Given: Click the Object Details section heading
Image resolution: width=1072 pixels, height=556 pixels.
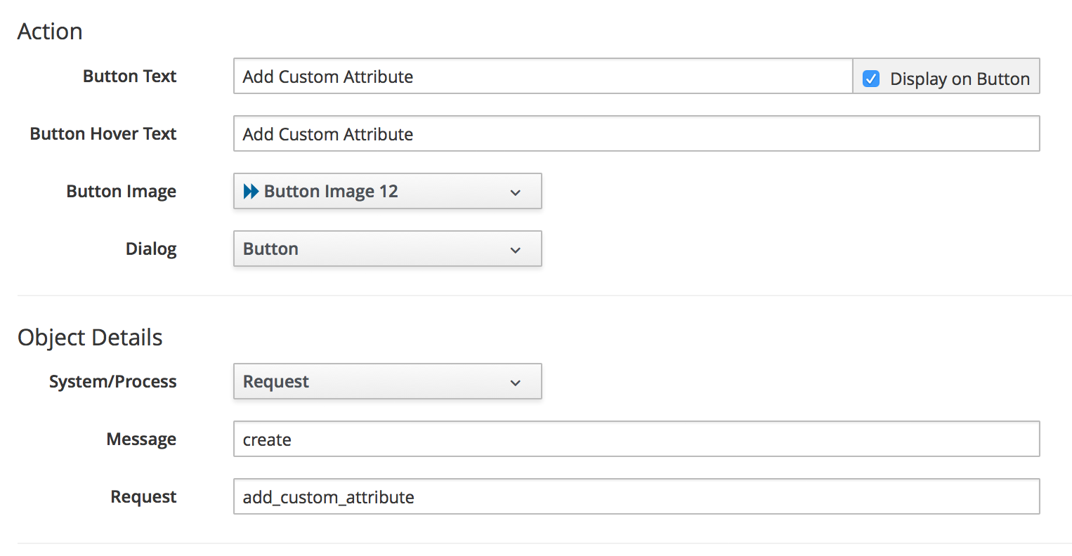Looking at the screenshot, I should pyautogui.click(x=90, y=338).
